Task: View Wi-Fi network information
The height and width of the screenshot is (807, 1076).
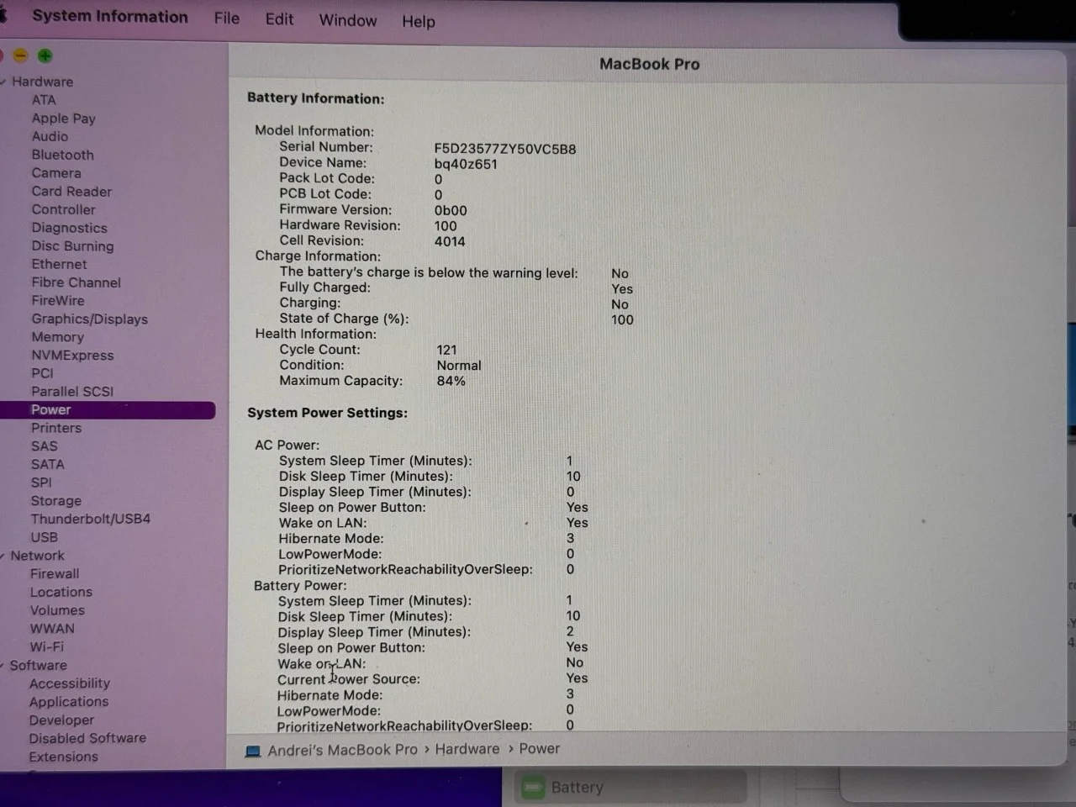Action: [47, 647]
